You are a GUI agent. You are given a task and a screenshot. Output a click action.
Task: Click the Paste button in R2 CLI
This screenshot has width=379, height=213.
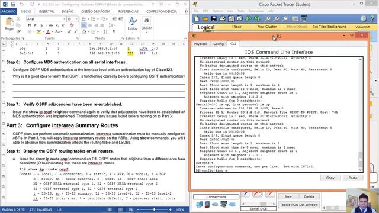353,177
